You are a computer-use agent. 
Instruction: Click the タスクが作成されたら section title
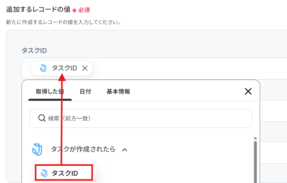[x=83, y=149]
